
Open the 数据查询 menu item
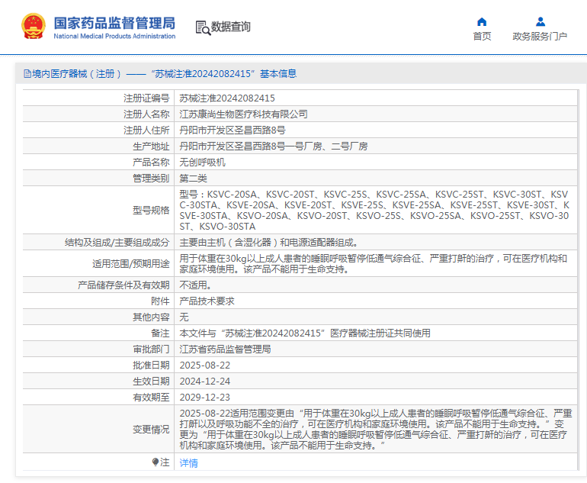tap(230, 27)
